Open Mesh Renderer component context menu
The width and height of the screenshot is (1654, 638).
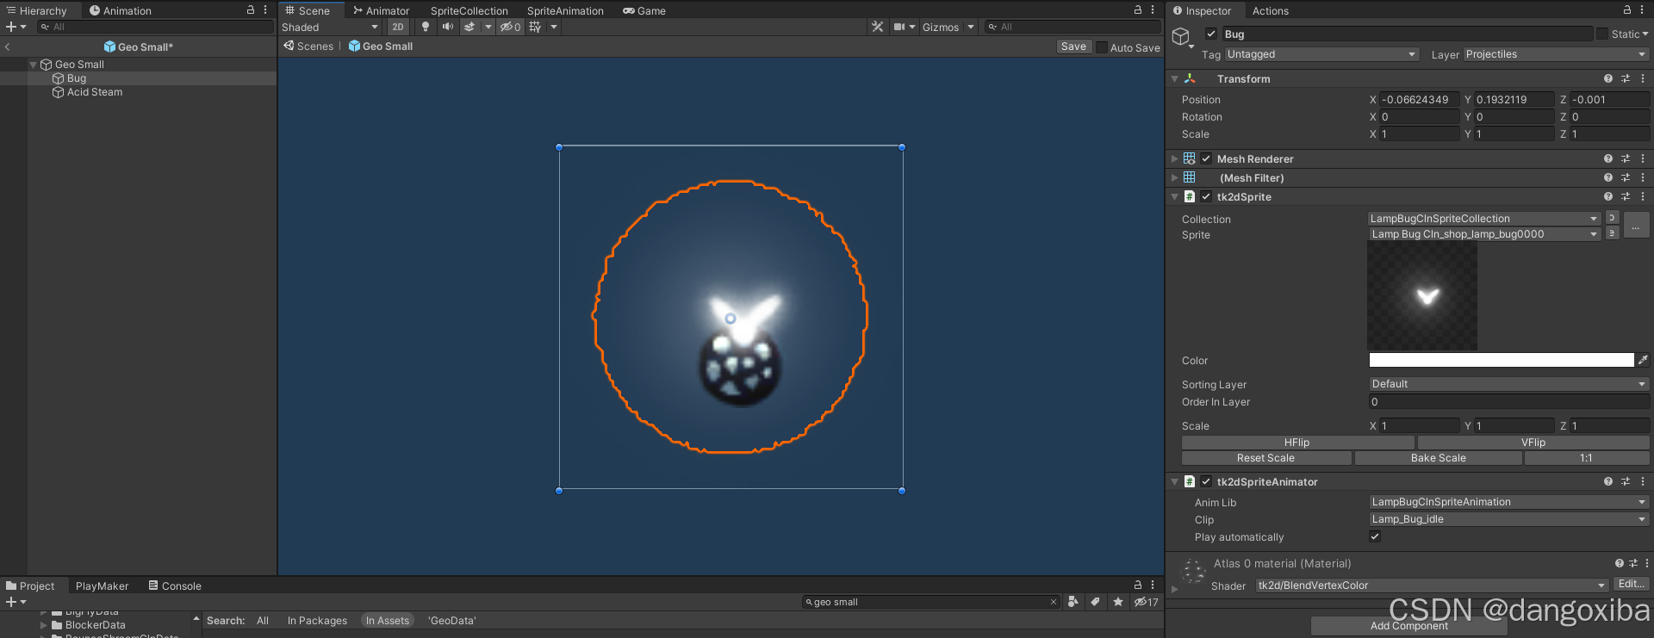(x=1643, y=158)
